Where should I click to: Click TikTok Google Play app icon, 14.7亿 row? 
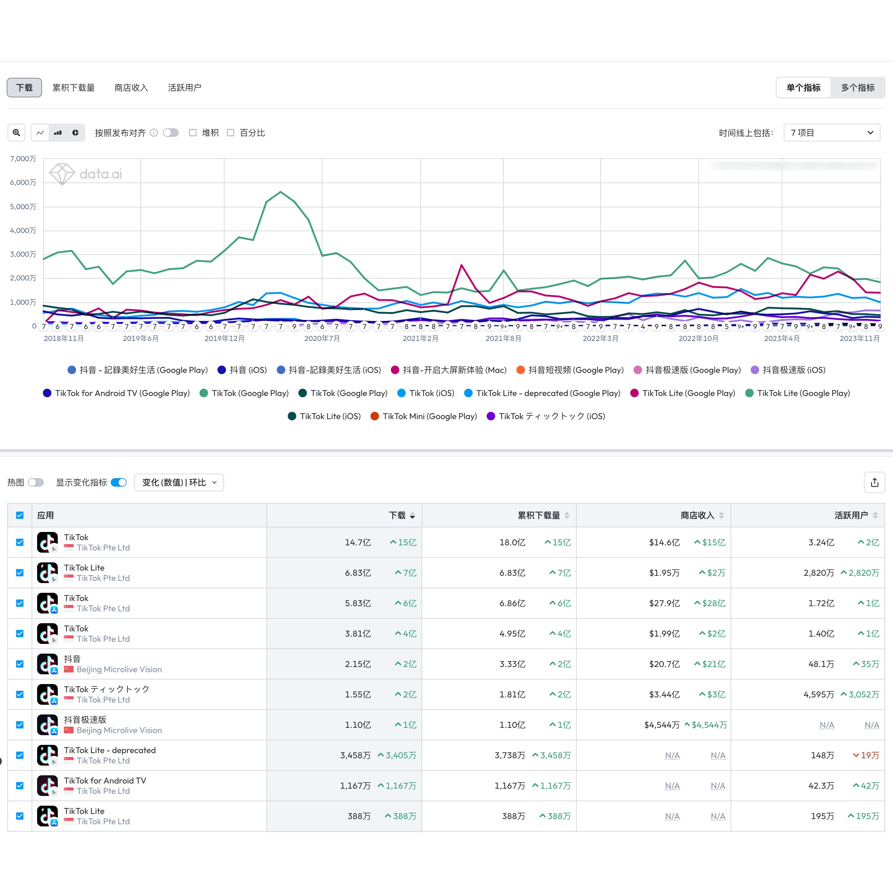coord(48,542)
